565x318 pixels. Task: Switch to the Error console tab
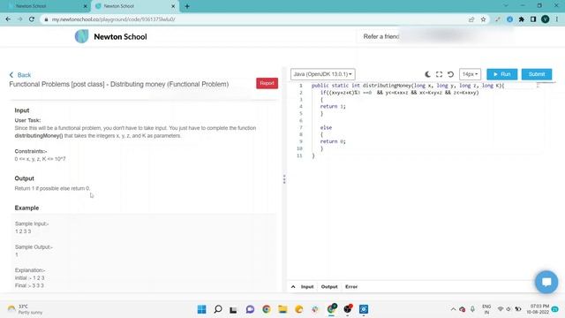pyautogui.click(x=351, y=287)
